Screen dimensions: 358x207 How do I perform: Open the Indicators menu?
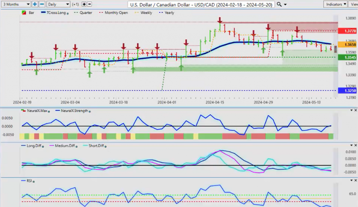click(x=335, y=4)
